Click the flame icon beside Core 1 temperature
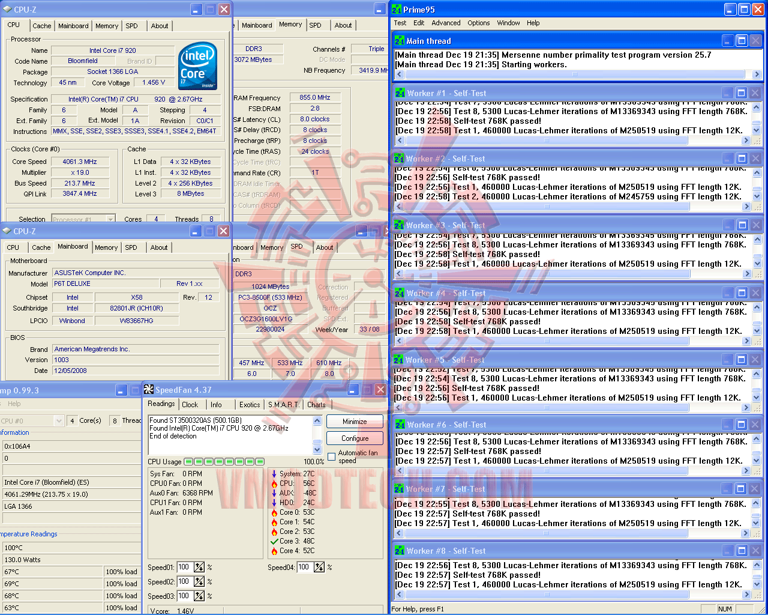Viewport: 768px width, 615px height. [274, 522]
